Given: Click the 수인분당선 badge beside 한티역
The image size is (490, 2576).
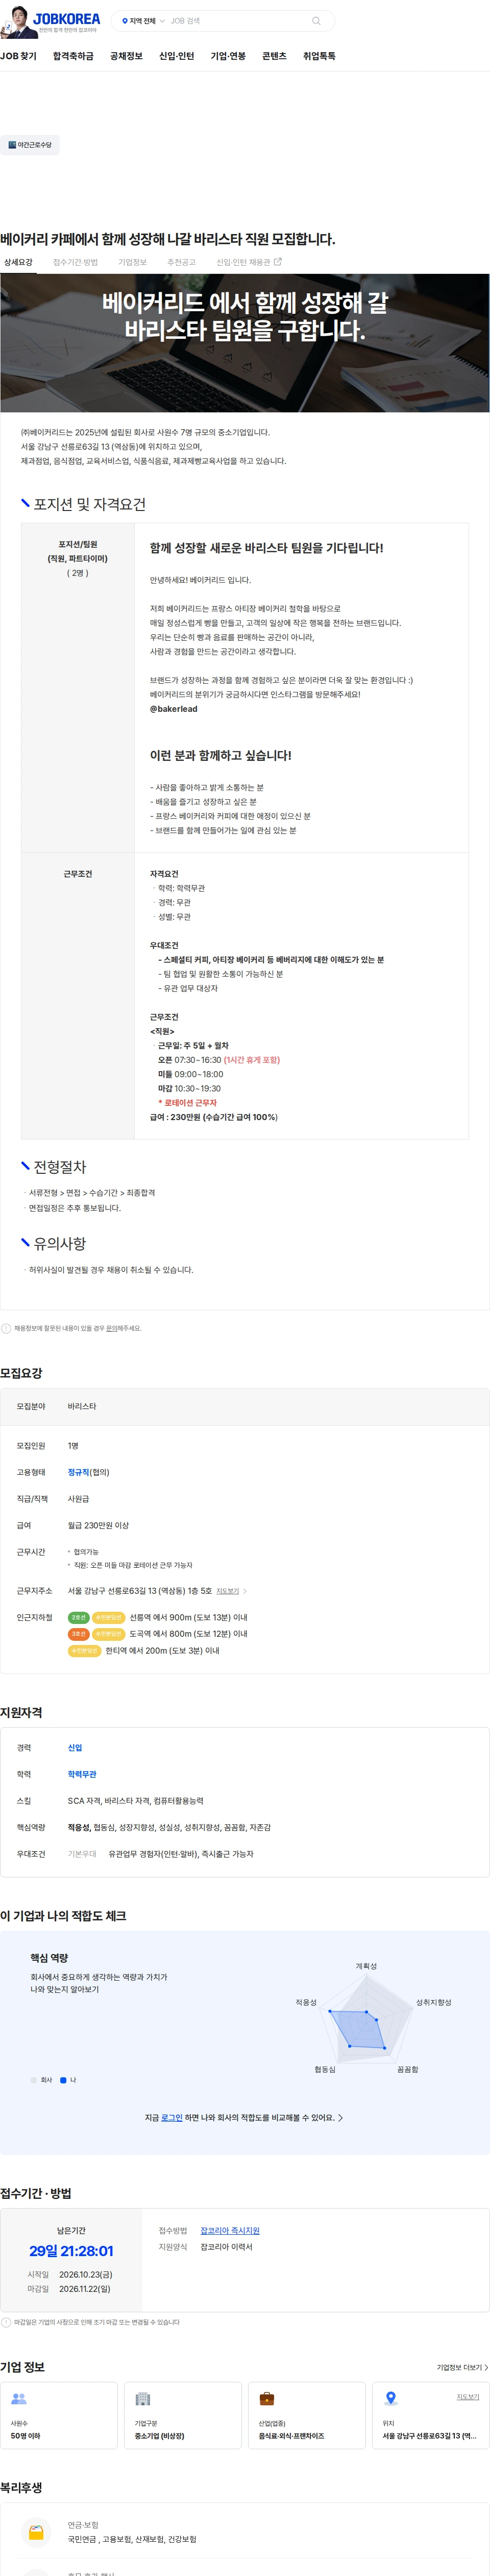Looking at the screenshot, I should (85, 1651).
